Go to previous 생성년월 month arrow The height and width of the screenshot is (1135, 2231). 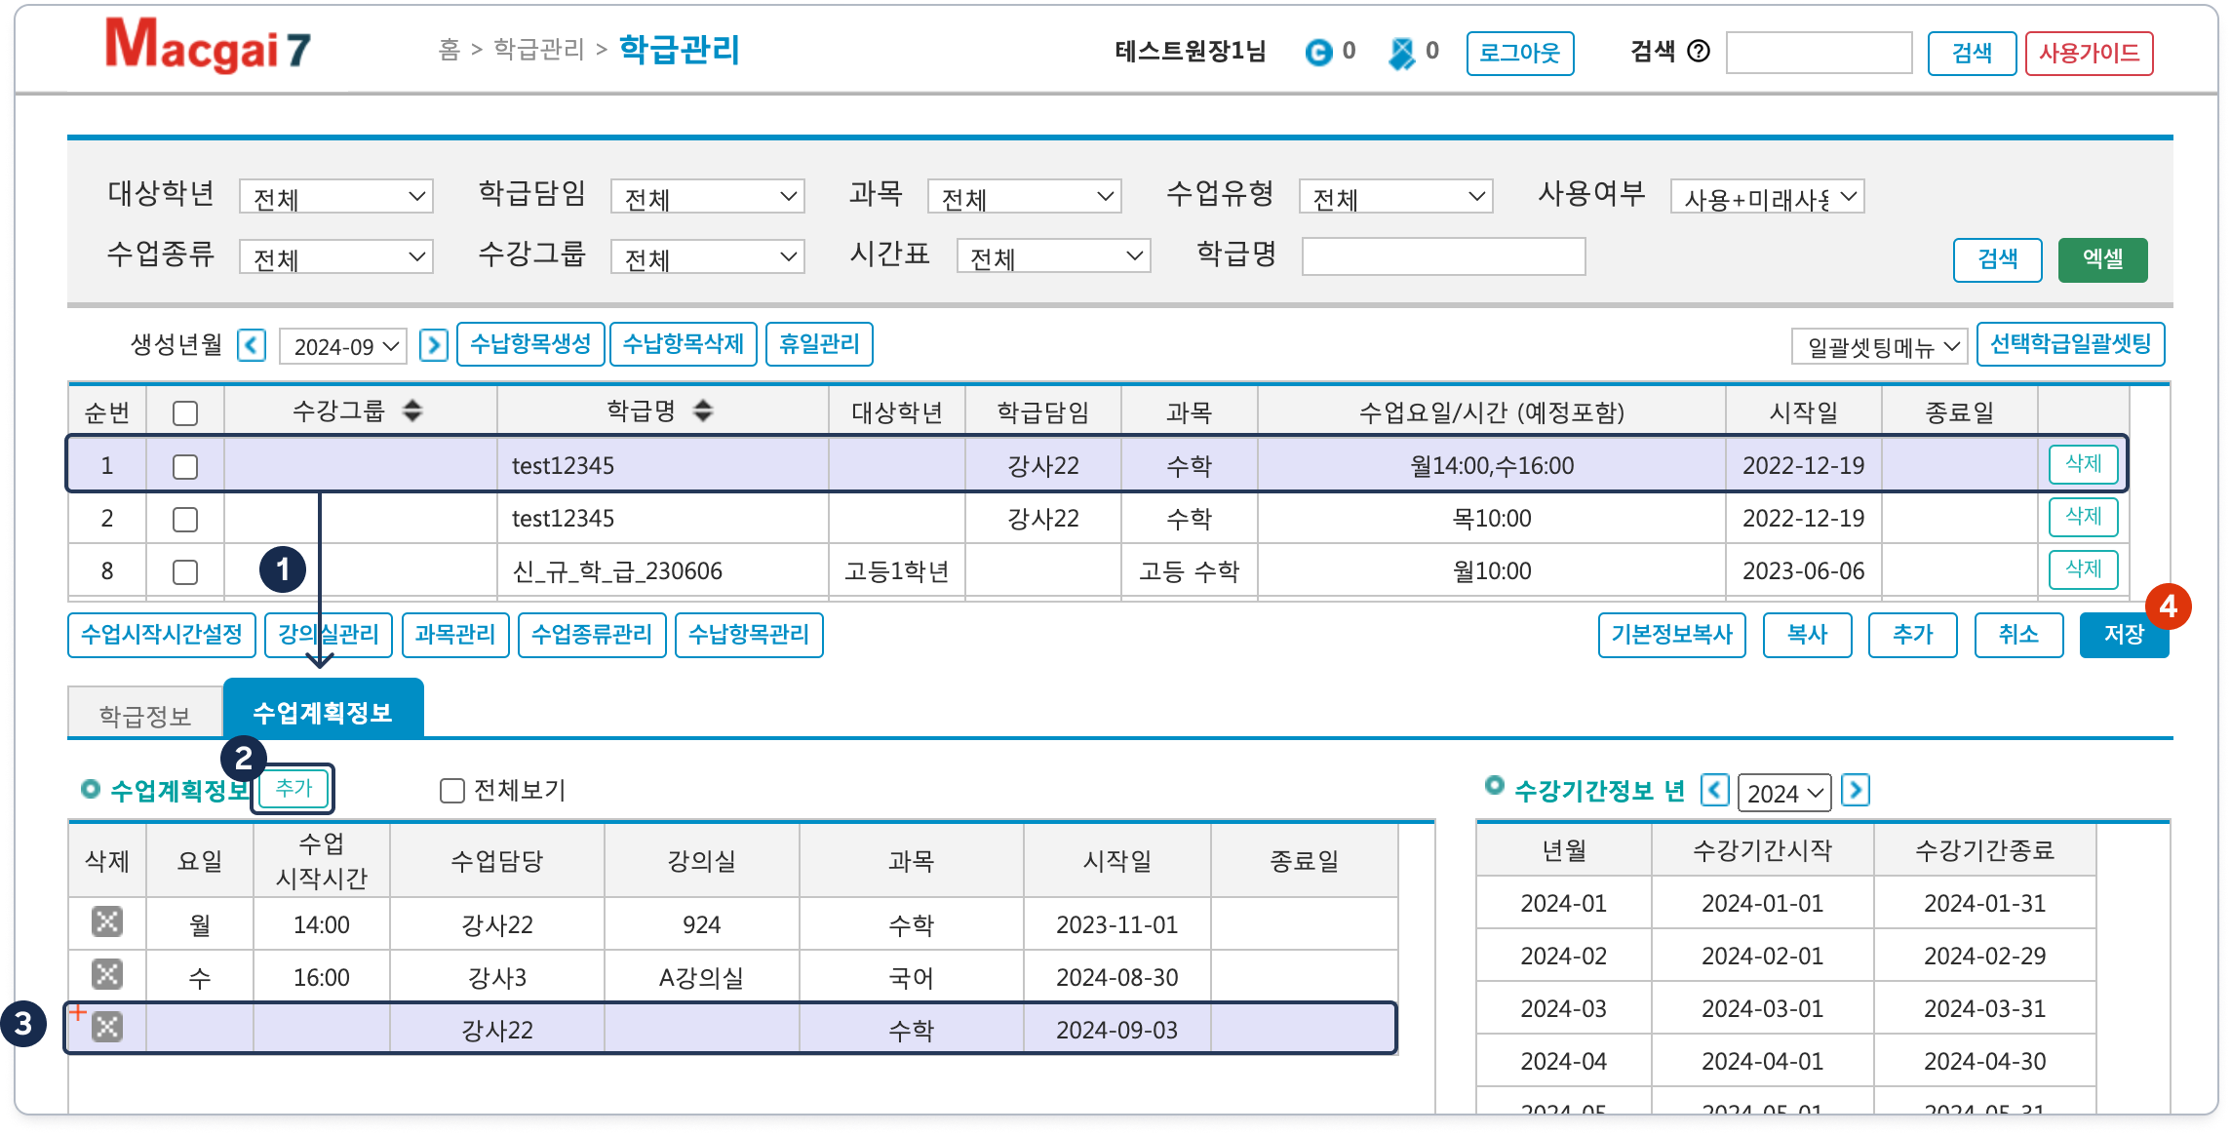click(252, 345)
